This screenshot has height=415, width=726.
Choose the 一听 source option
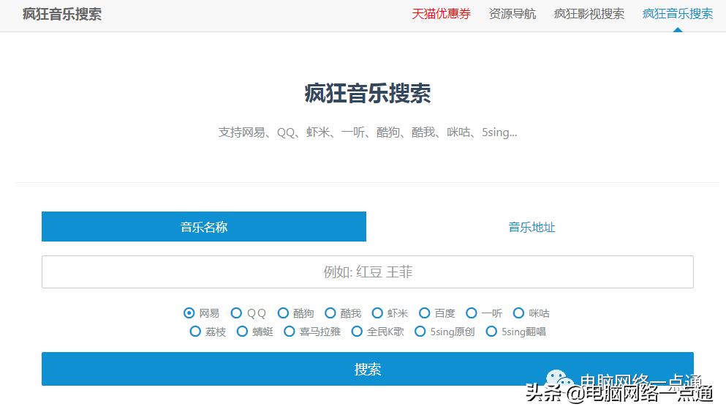[472, 313]
